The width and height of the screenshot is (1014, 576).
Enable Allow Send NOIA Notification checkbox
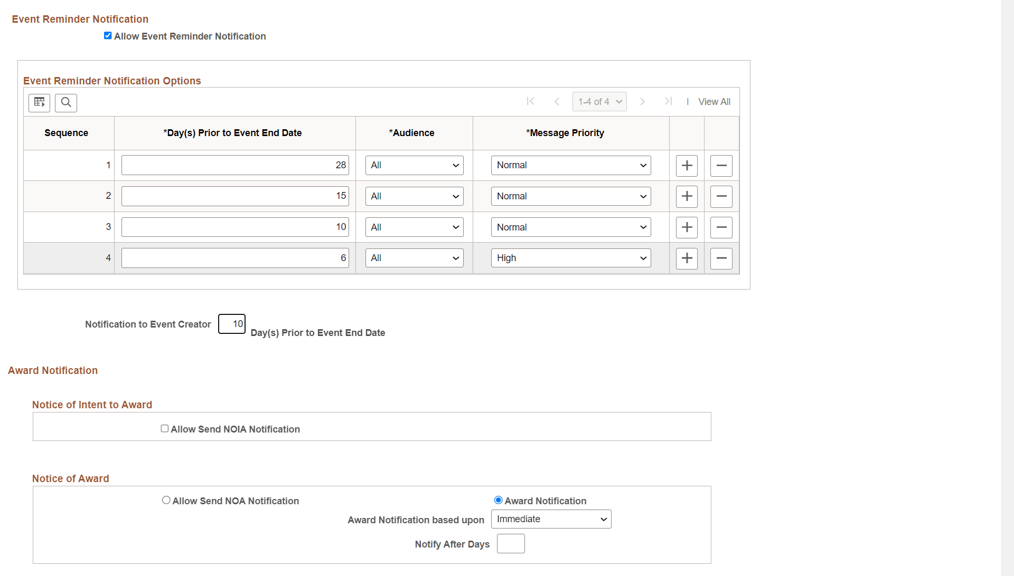[165, 429]
